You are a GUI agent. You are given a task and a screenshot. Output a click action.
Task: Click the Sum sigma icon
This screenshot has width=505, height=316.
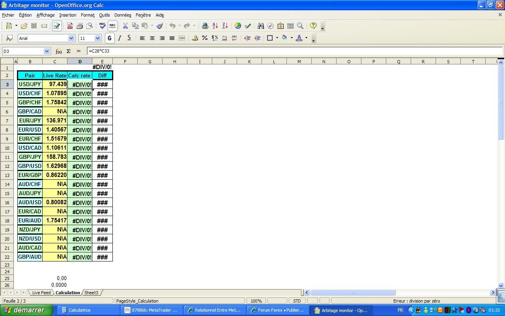pos(68,51)
